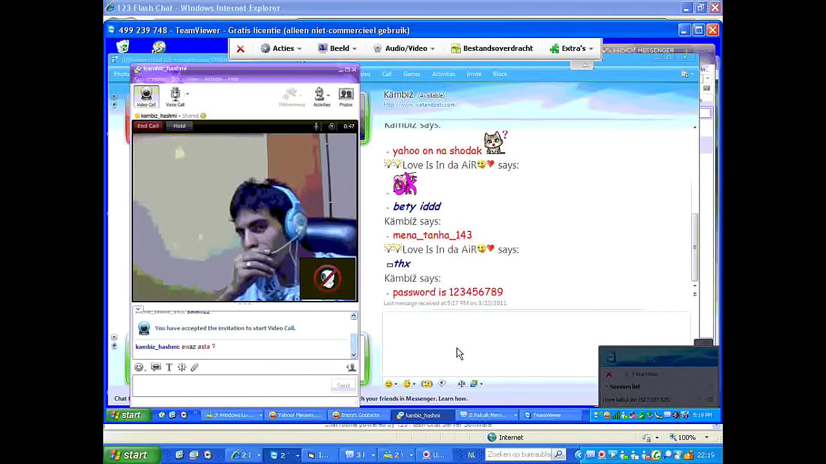Mute the microphone in the call bar
Image resolution: width=826 pixels, height=464 pixels.
click(x=316, y=126)
